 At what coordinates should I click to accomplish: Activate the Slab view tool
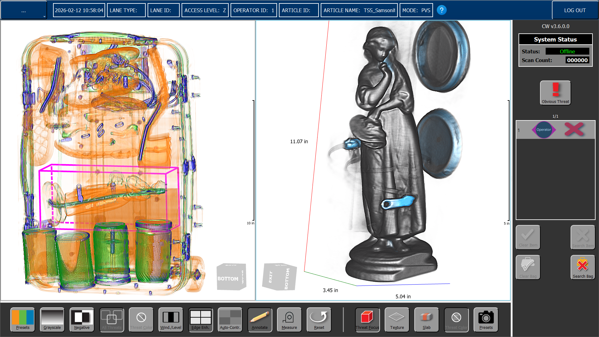pyautogui.click(x=426, y=320)
